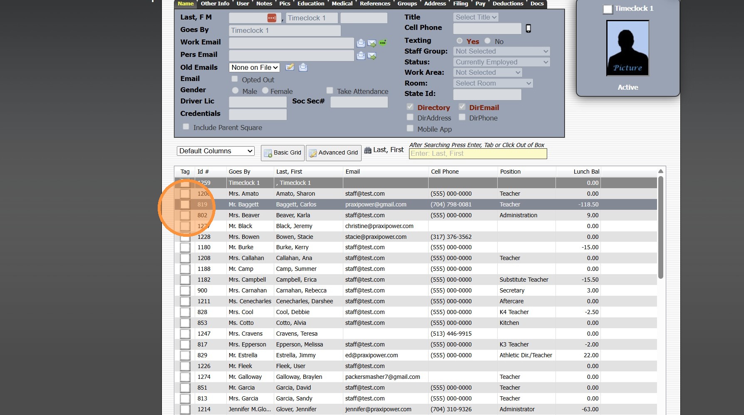Open the Education tab

tap(311, 4)
